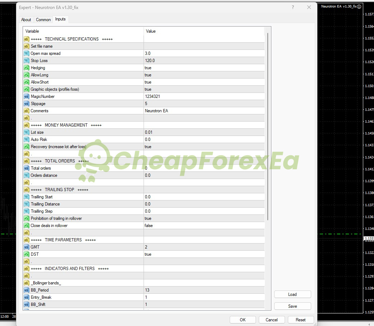Click the icon beside Stop Loss

[27, 61]
